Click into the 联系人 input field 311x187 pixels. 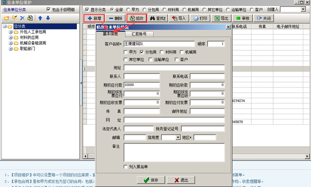tap(142, 76)
